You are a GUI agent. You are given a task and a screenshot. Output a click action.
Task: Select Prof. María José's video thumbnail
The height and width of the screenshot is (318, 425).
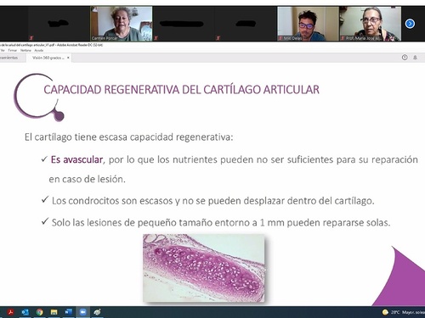pos(371,24)
